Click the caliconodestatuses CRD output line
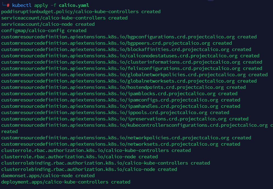 tap(130, 56)
